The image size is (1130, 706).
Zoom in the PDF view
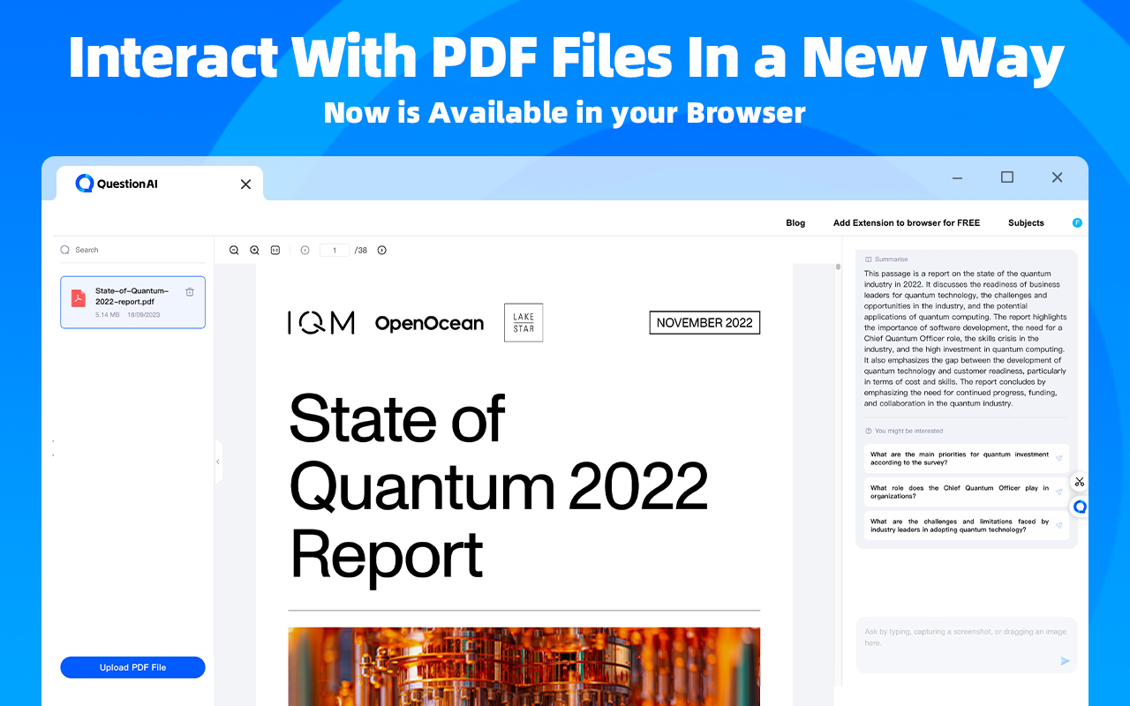click(254, 251)
